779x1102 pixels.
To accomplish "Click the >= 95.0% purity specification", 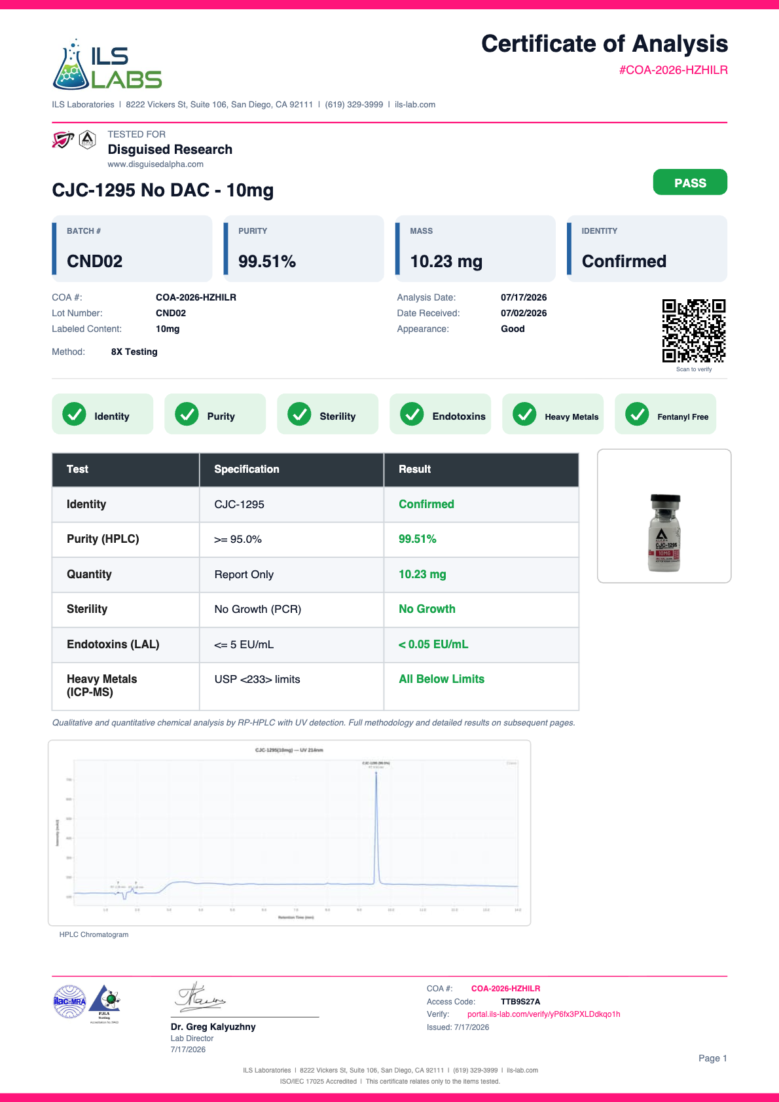I will pyautogui.click(x=238, y=540).
